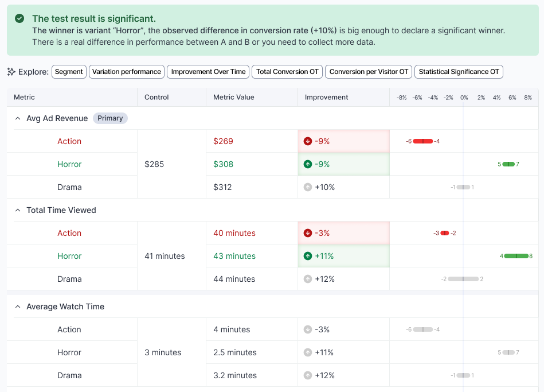Click red down arrow in Total Time Viewed Action row
The width and height of the screenshot is (544, 392).
point(308,233)
